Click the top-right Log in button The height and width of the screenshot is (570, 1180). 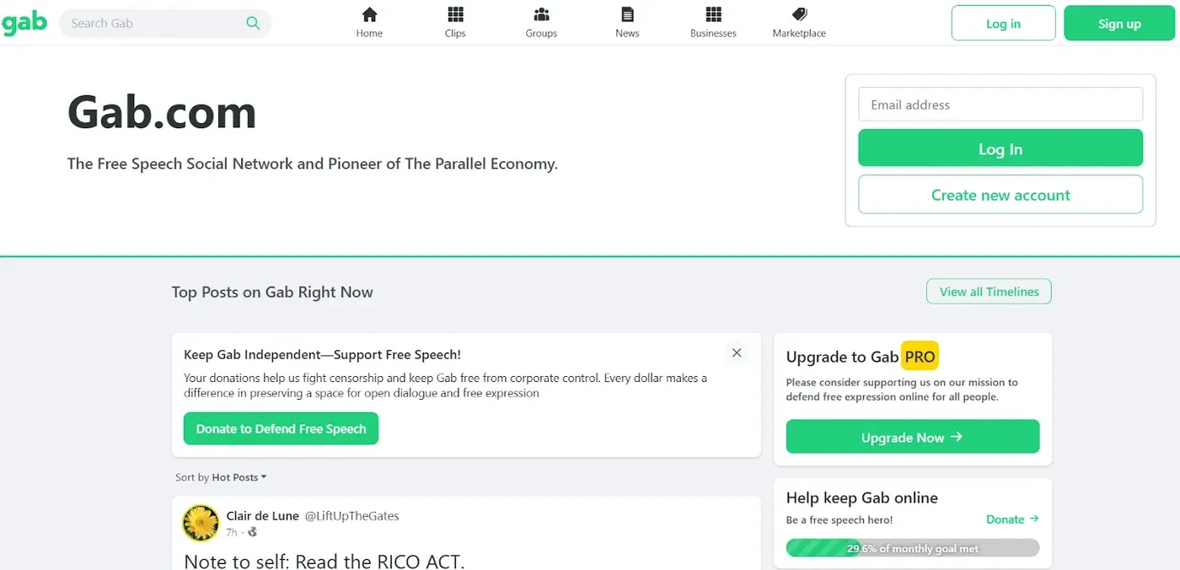pyautogui.click(x=1003, y=24)
